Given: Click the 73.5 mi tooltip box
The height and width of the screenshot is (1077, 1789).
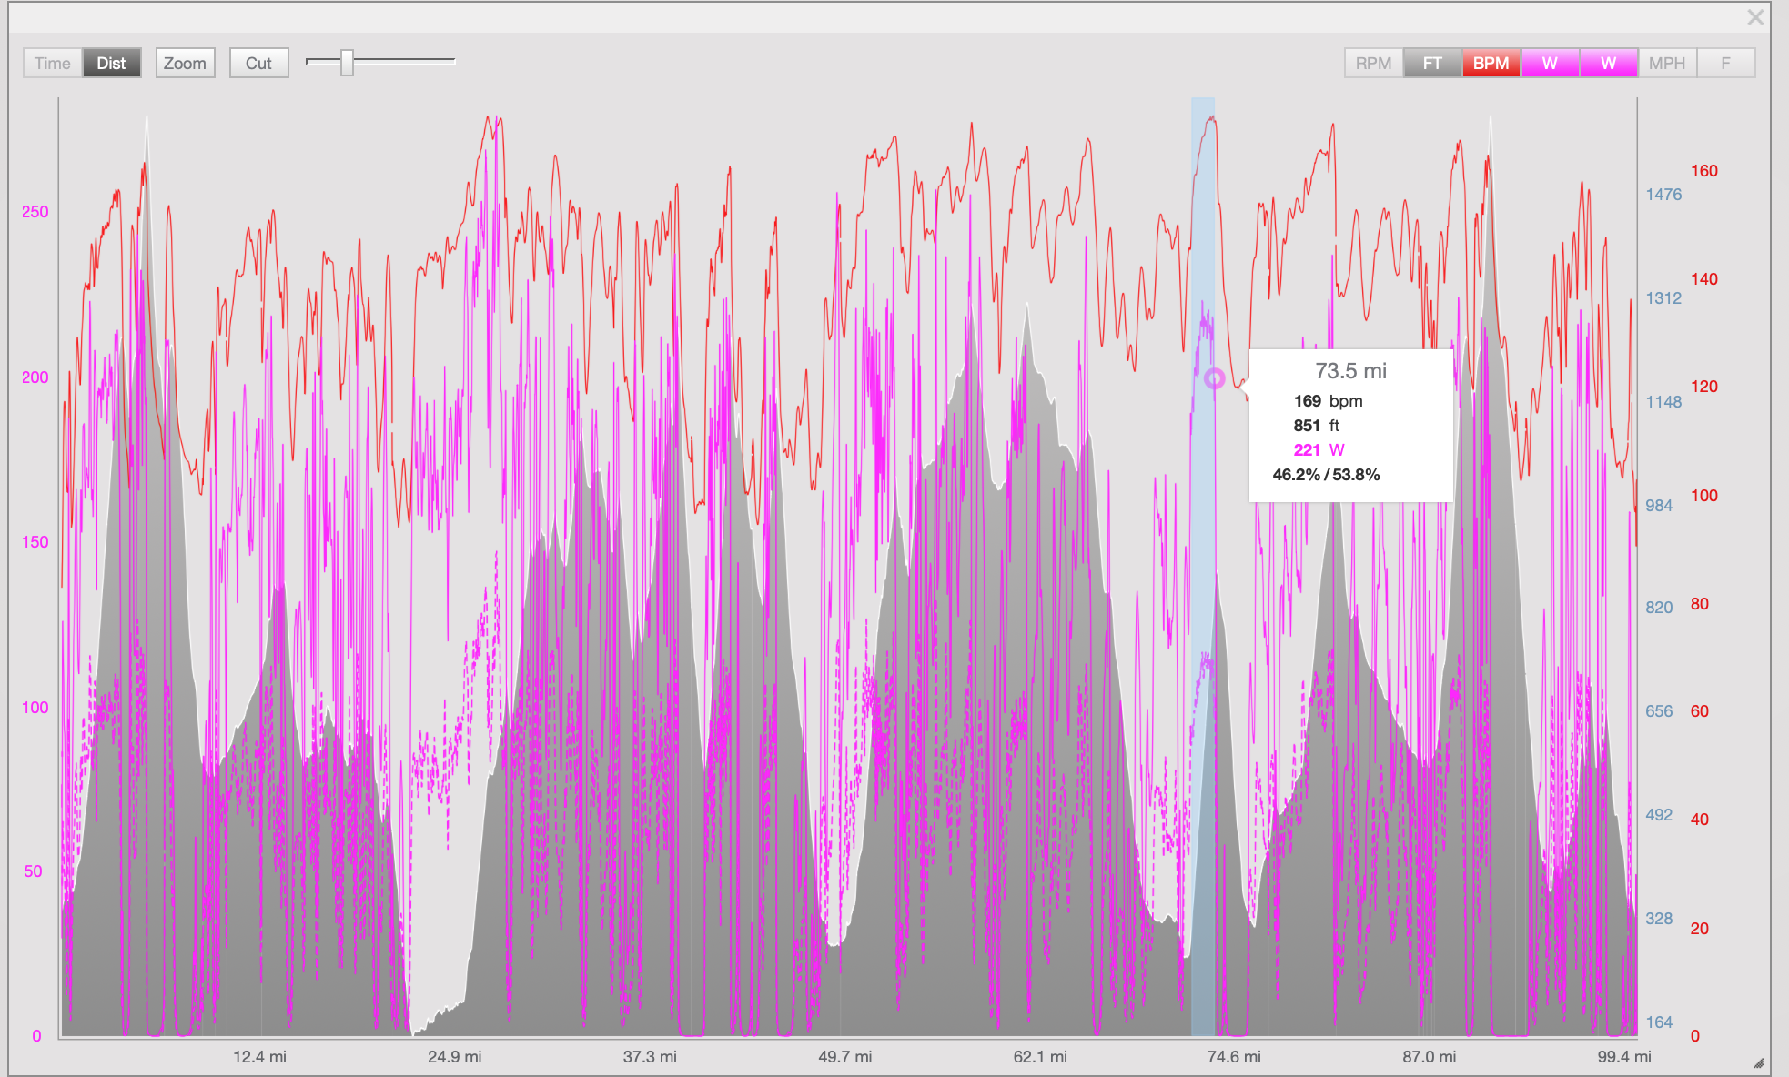Looking at the screenshot, I should (1350, 425).
